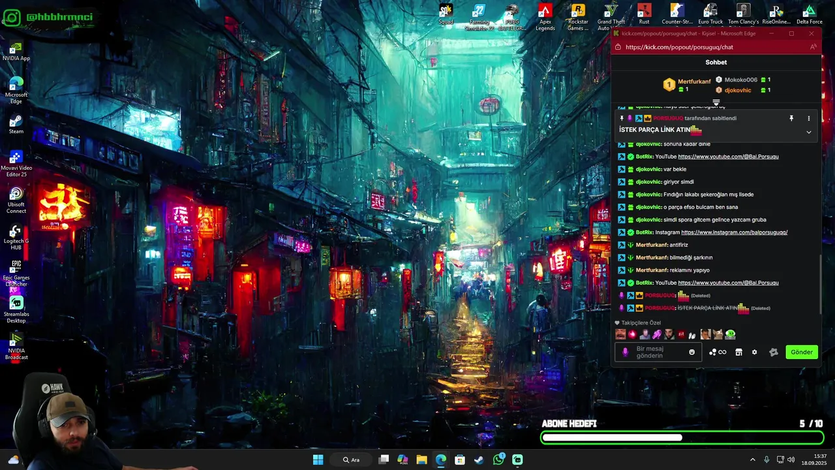This screenshot has height=470, width=835.
Task: Open the taskbar clock and date
Action: tap(815, 460)
